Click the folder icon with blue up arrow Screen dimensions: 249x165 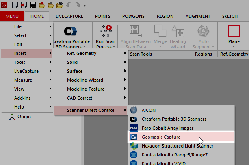click(51, 5)
